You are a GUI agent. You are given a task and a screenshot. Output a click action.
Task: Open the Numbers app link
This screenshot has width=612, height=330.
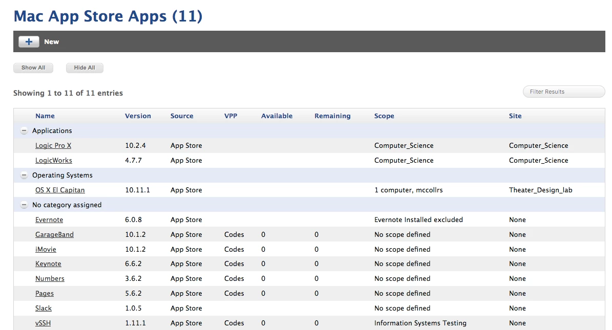[x=50, y=278]
